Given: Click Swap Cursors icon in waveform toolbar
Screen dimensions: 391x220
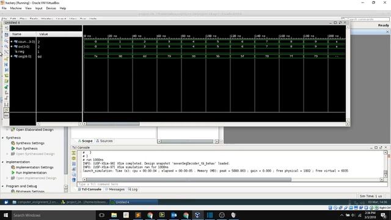Looking at the screenshot, I should point(6,104).
